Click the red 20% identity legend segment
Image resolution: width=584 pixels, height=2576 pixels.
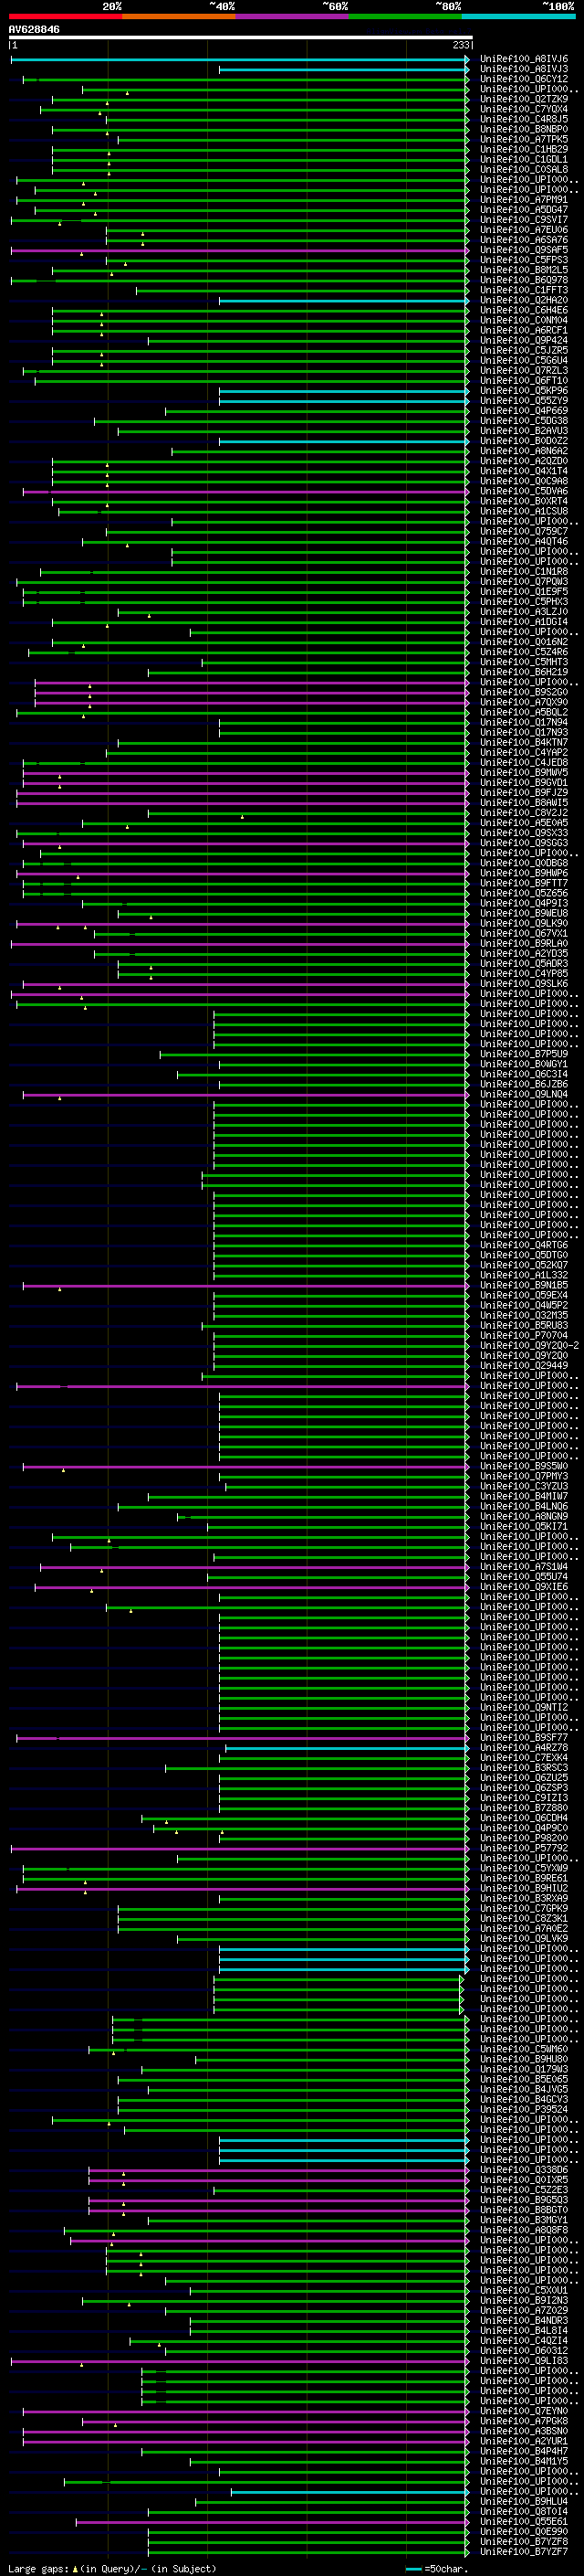tap(66, 16)
